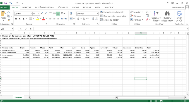The image size is (189, 103).
Task: Wrap text in the cell
Action: tap(71, 13)
